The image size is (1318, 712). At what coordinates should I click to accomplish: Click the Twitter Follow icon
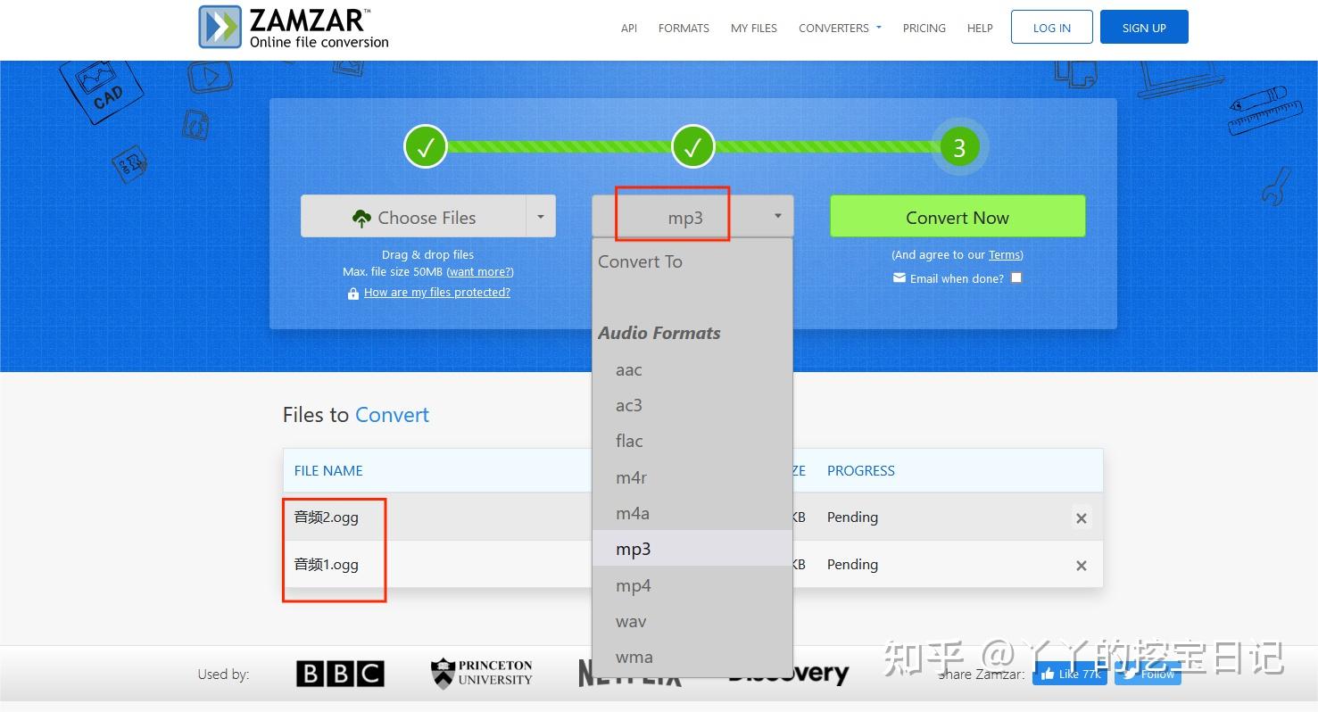pos(1148,674)
